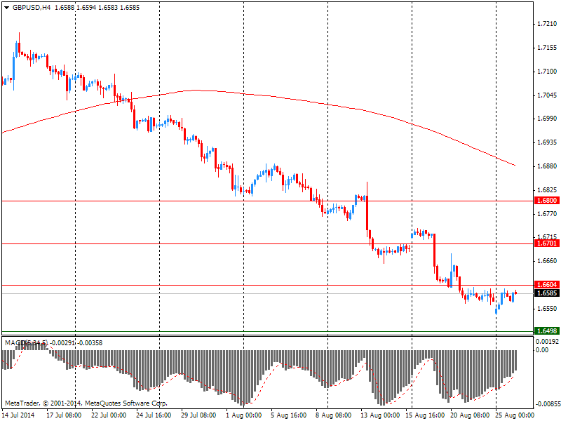The width and height of the screenshot is (561, 421).
Task: Click the 5 Aug 16:00 time label
Action: tap(288, 415)
